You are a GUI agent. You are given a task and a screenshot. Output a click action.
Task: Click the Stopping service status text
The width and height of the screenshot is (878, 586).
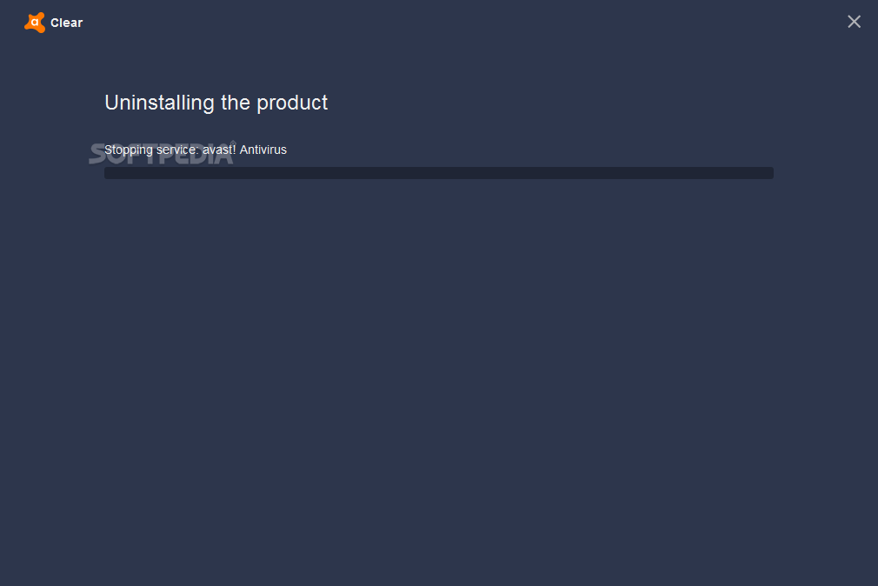click(x=196, y=150)
